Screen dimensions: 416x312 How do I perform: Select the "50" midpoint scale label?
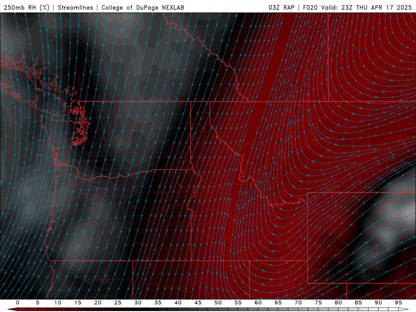(218, 303)
